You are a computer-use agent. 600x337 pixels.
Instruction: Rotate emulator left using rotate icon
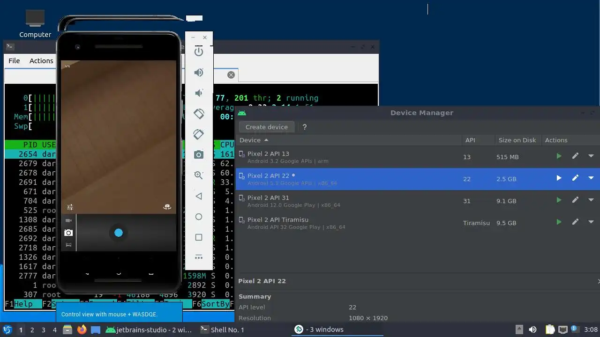(199, 114)
